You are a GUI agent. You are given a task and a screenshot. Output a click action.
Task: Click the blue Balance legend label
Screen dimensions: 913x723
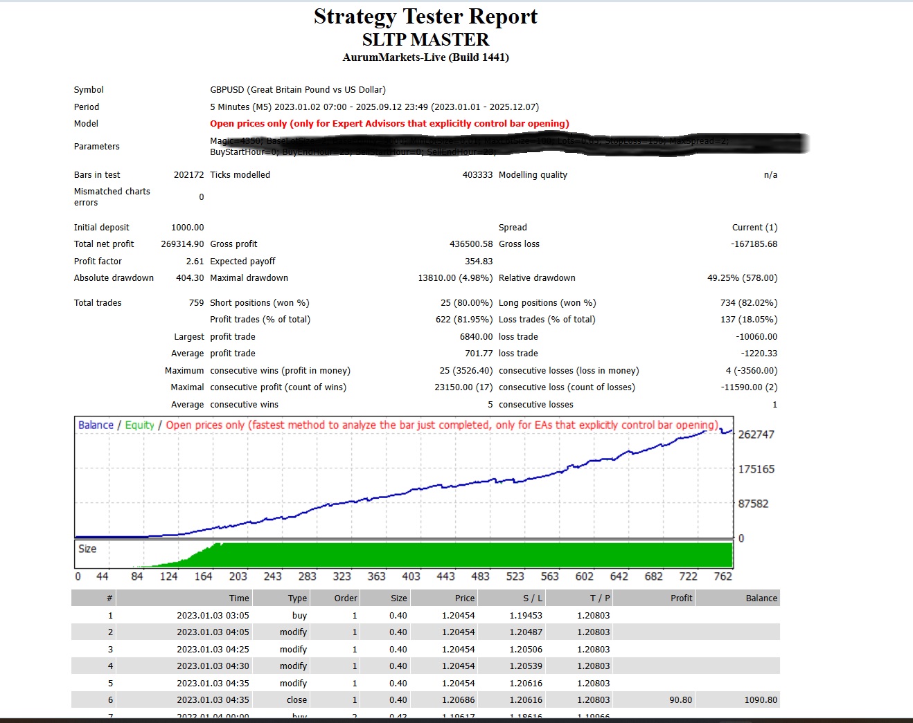96,425
